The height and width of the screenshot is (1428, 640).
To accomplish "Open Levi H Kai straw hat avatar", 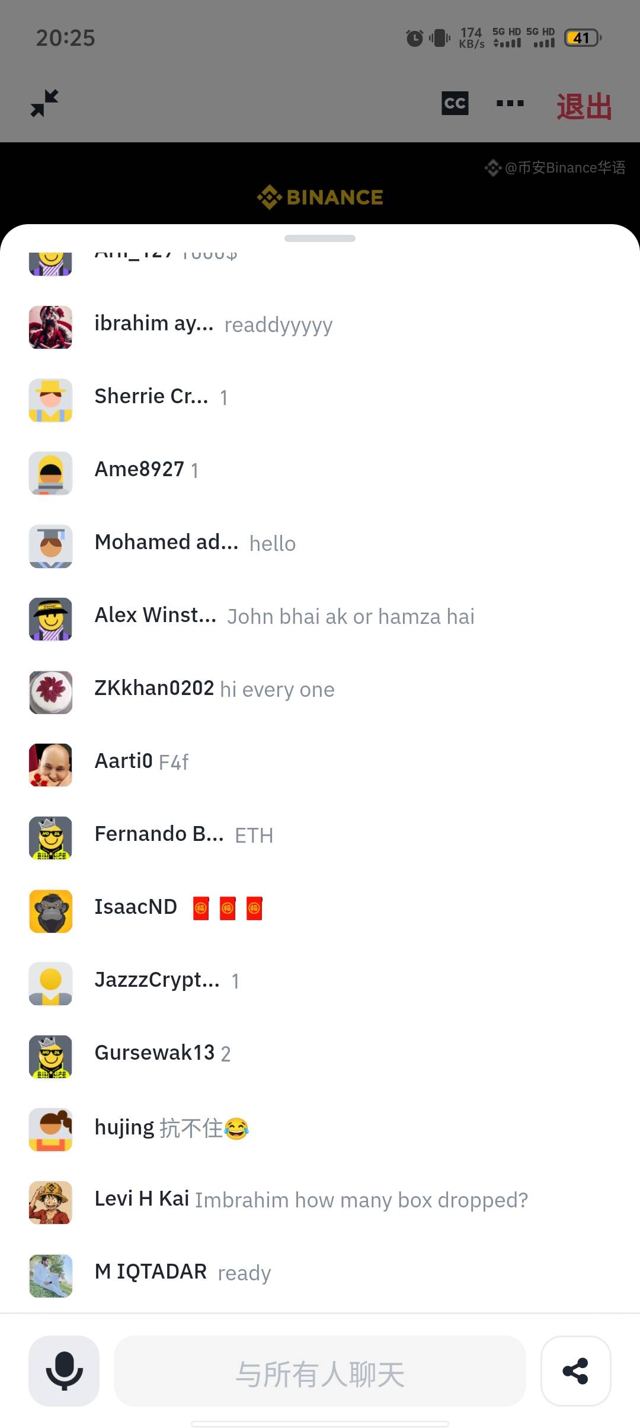I will tap(51, 1203).
